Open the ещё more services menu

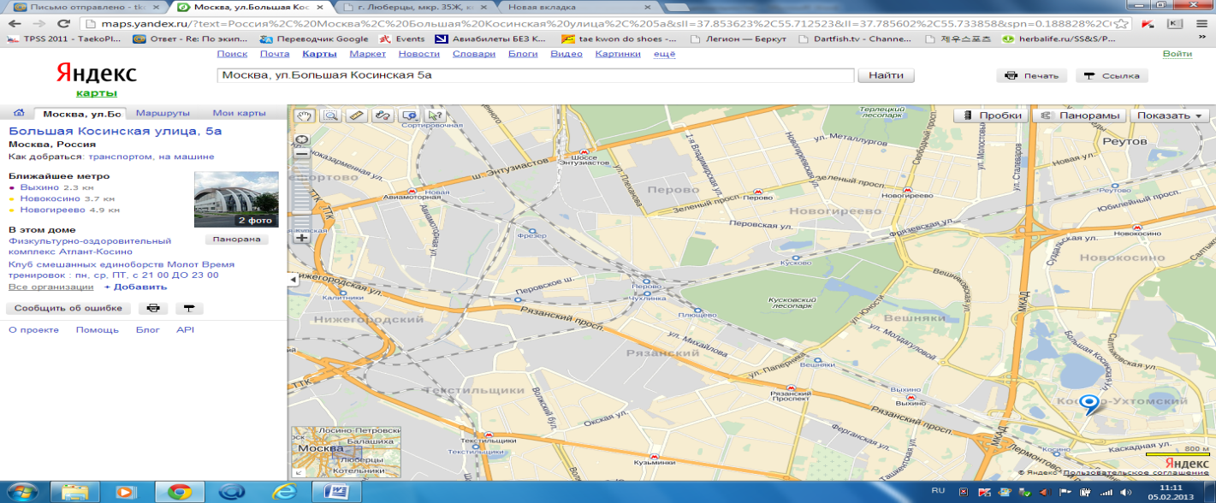(x=664, y=54)
